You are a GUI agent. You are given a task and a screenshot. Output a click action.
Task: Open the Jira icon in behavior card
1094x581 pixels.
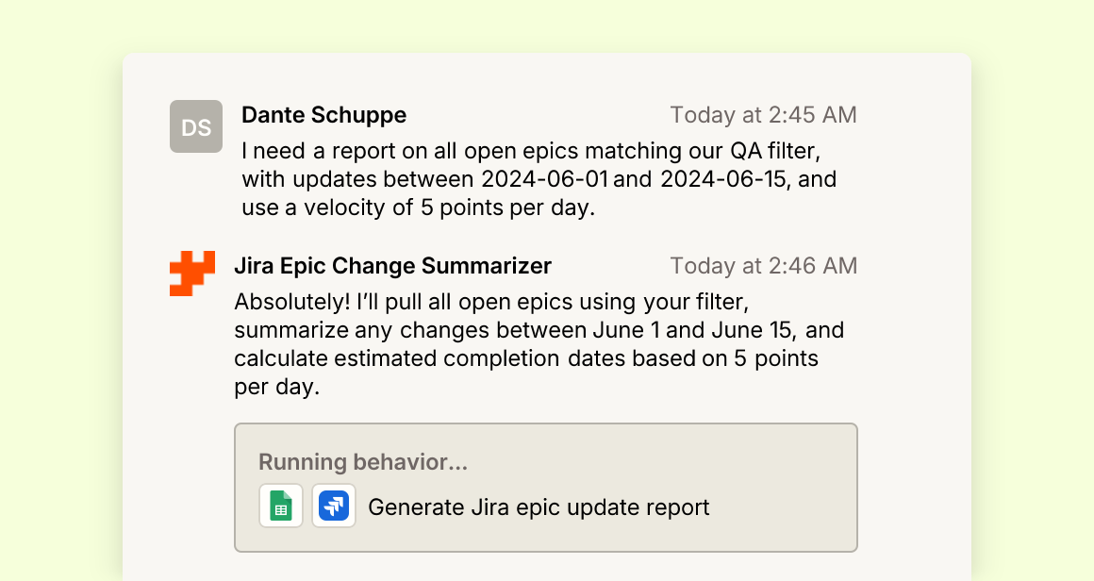pos(334,506)
